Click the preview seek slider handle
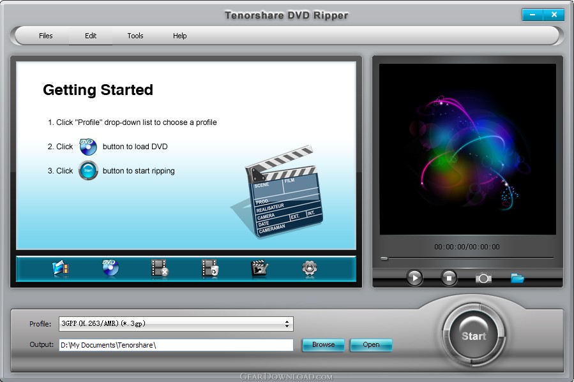The height and width of the screenshot is (382, 574). (384, 258)
